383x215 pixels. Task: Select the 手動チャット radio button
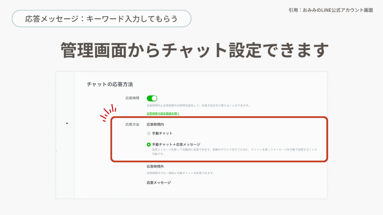tap(148, 133)
